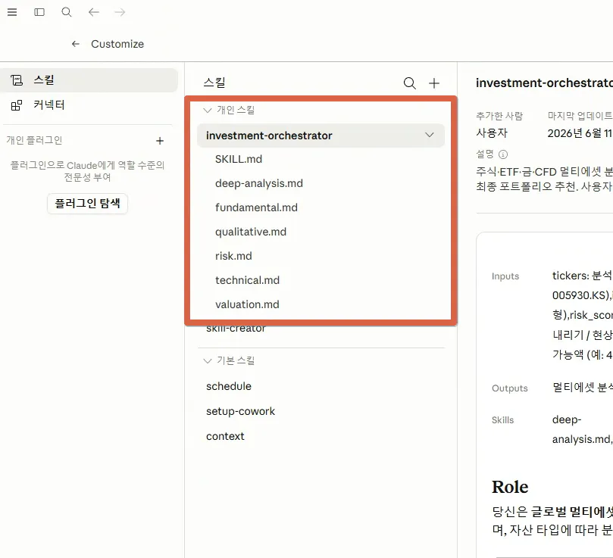Add a new skill with the plus icon
Screen dimensions: 613x558
(434, 83)
